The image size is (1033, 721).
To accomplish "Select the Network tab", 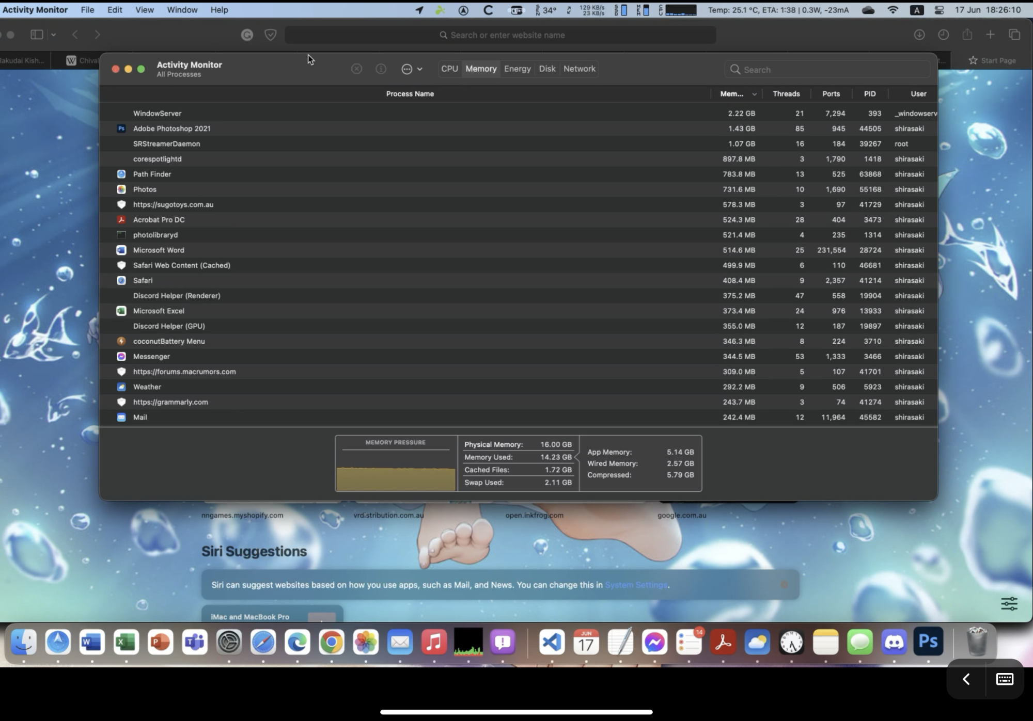I will coord(579,69).
